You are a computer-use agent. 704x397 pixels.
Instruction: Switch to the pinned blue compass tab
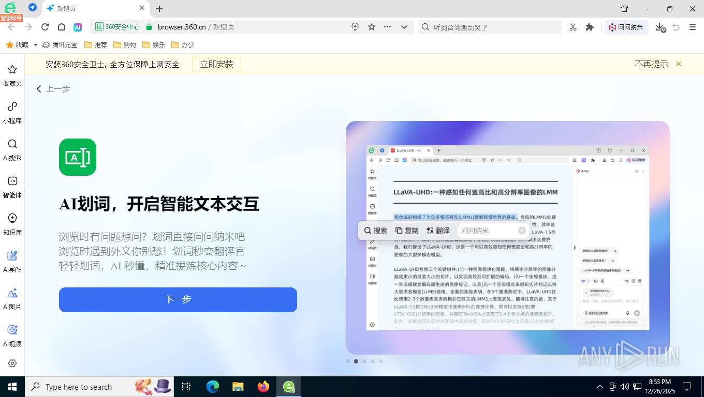(33, 8)
